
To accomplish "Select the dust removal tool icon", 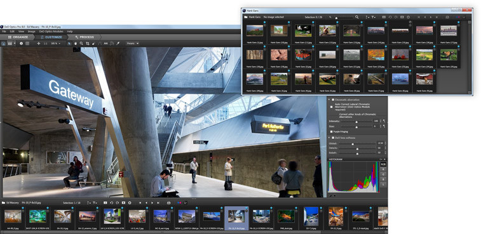I will coord(93,44).
